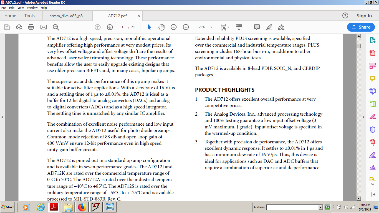This screenshot has height=213, width=379.
Task: Print the document with printer icon
Action: click(x=31, y=27)
